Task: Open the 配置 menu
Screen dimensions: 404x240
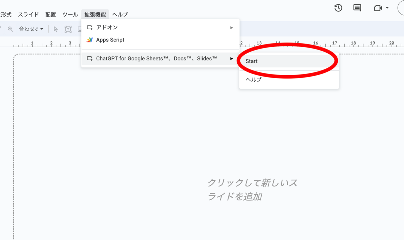Action: point(50,14)
